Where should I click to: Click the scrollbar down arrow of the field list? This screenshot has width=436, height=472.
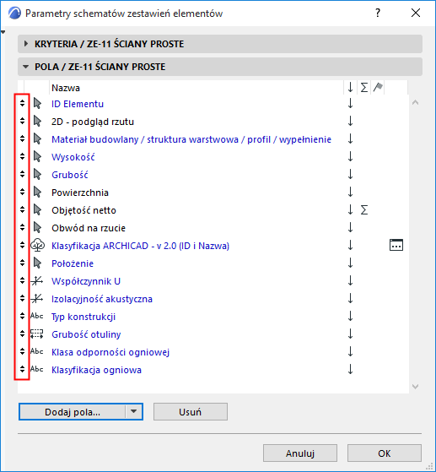coord(415,386)
